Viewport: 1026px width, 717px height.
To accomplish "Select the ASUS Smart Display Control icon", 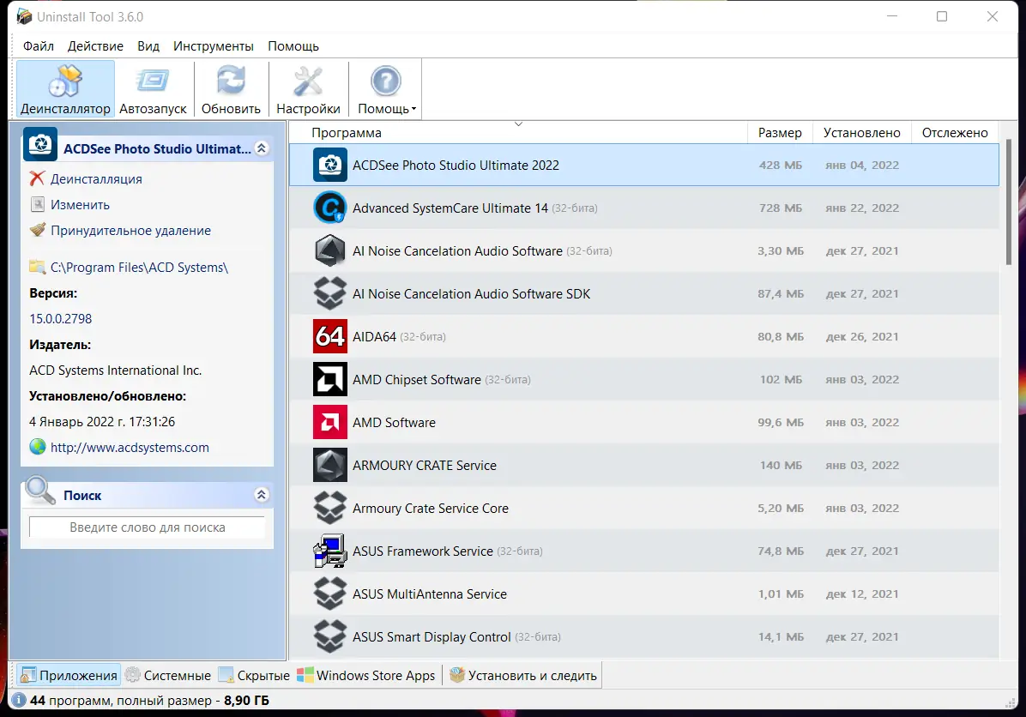I will click(x=329, y=636).
